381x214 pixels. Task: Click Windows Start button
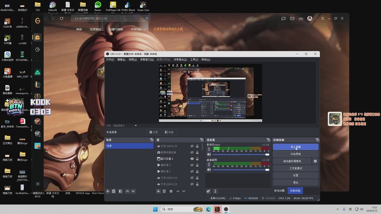pos(155,209)
